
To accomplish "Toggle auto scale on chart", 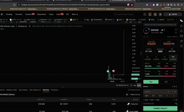I will (139, 85).
